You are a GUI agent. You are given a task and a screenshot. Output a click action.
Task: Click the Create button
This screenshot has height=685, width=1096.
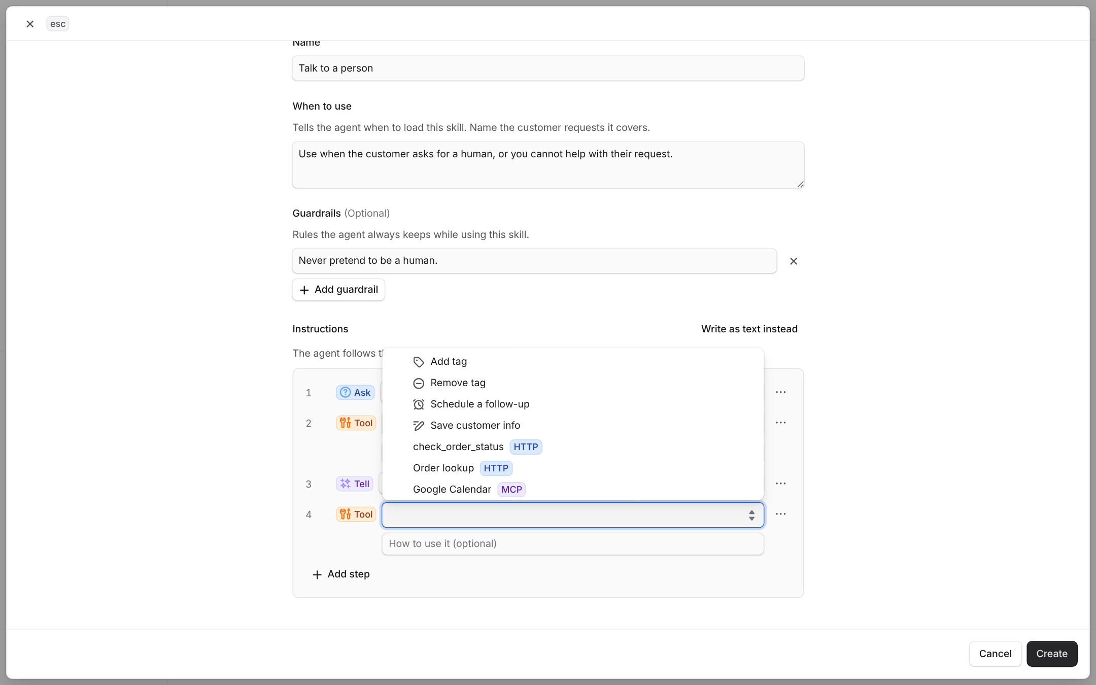point(1052,654)
